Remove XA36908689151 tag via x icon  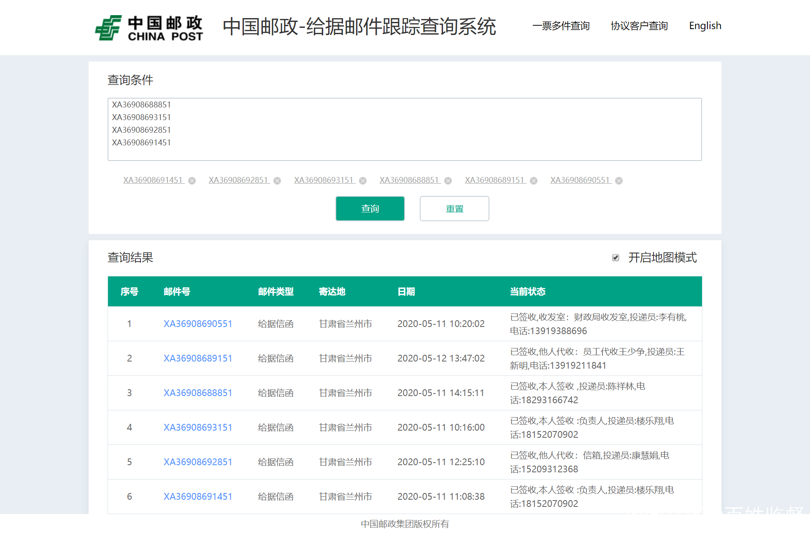tap(534, 181)
